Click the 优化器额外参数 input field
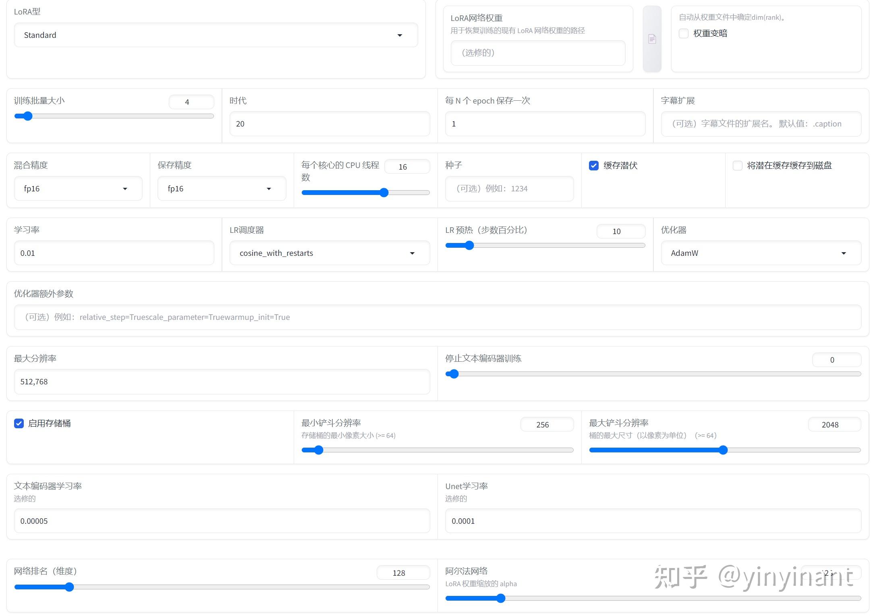The height and width of the screenshot is (616, 875). click(x=437, y=317)
